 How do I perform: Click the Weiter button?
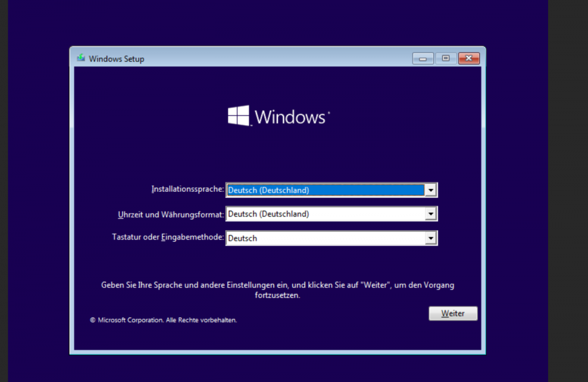[453, 313]
